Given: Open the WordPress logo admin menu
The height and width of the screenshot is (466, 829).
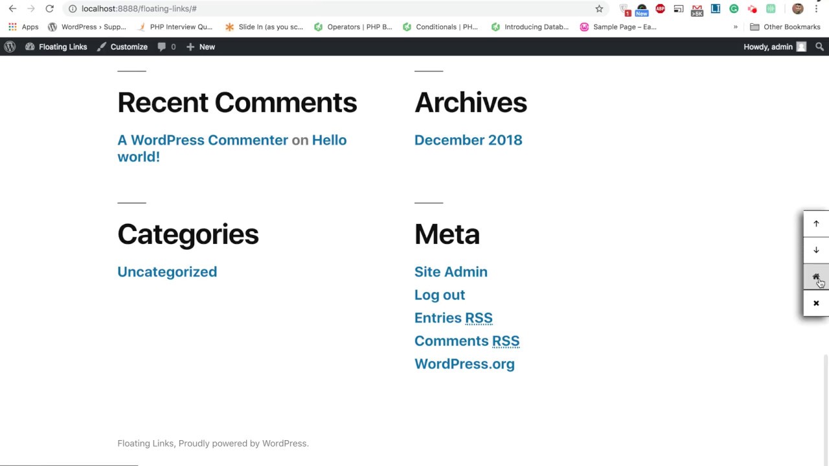Looking at the screenshot, I should [10, 47].
